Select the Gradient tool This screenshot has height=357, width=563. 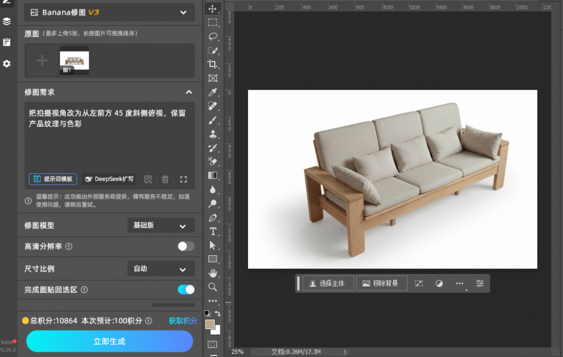213,175
